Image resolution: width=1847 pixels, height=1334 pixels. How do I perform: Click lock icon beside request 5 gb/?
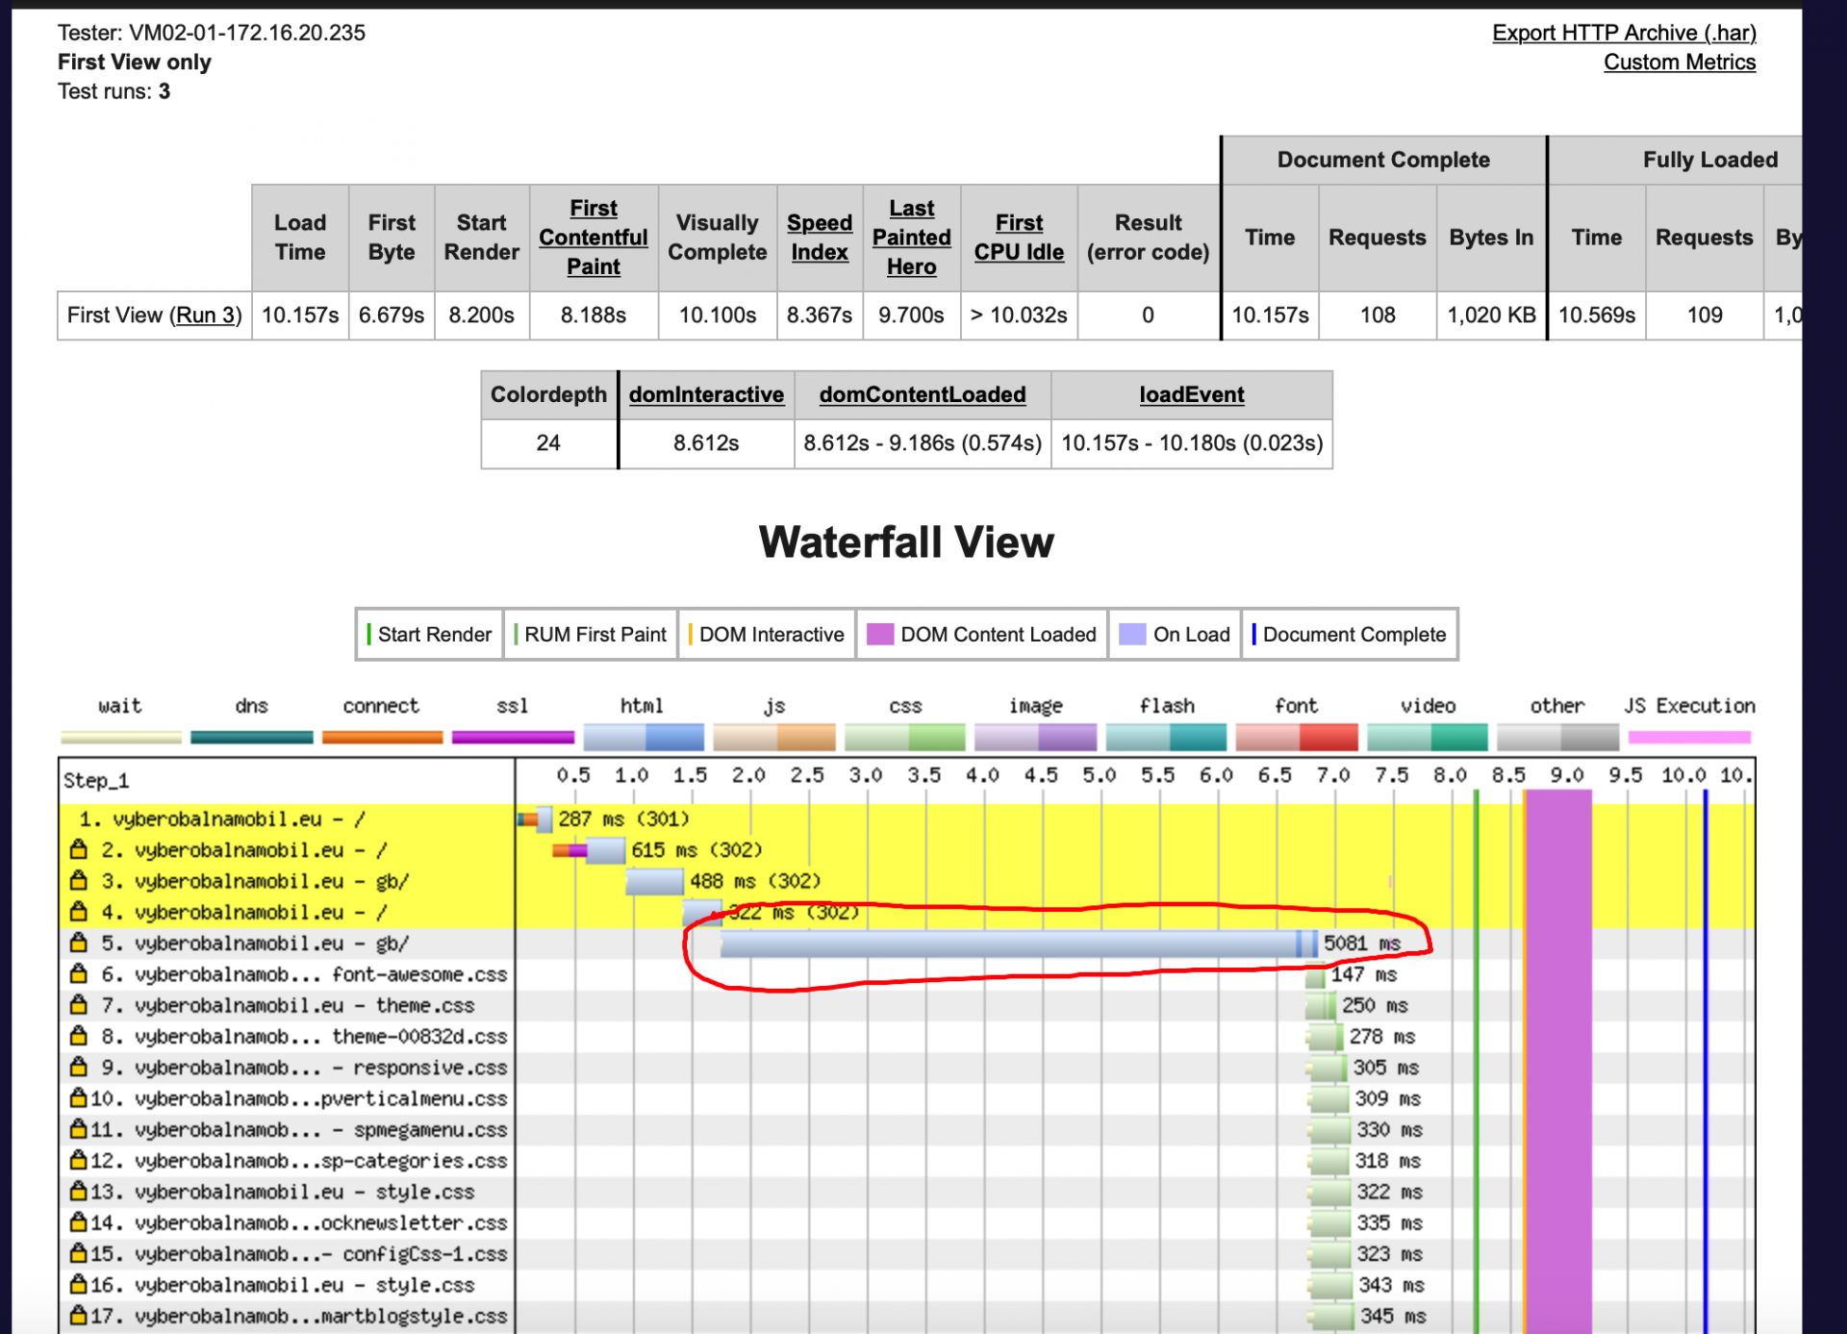coord(79,943)
